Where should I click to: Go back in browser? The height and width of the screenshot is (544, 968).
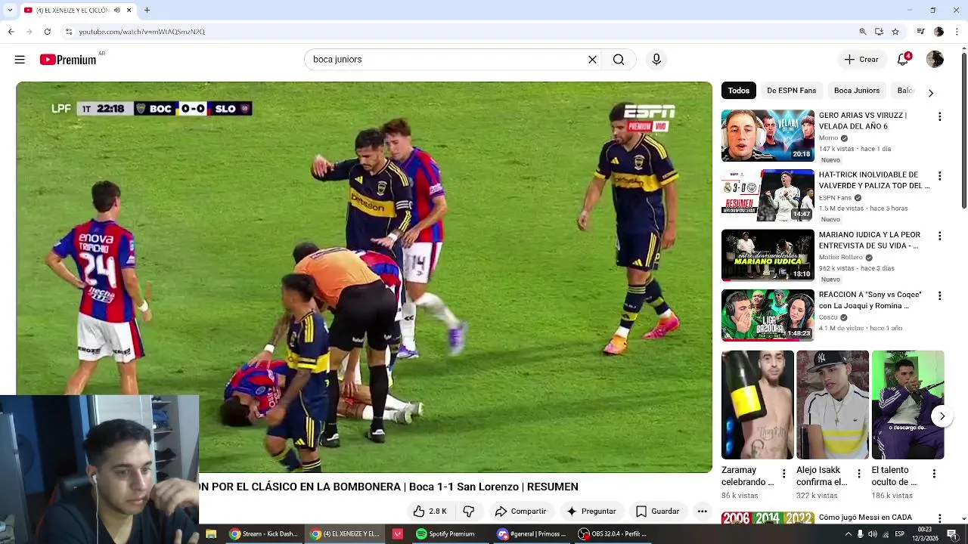click(11, 32)
